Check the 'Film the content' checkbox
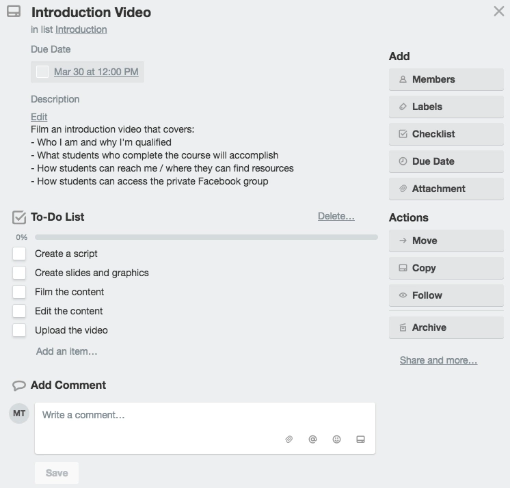 coord(19,292)
